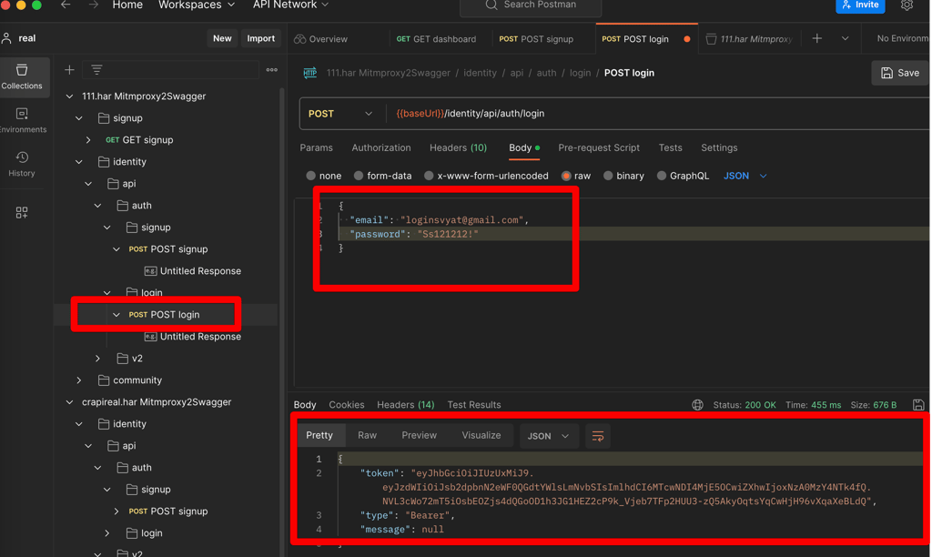Select the raw body type
Image resolution: width=932 pixels, height=557 pixels.
(x=566, y=176)
